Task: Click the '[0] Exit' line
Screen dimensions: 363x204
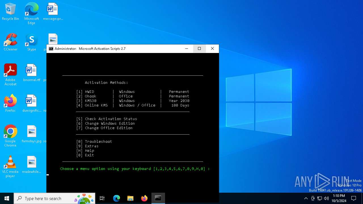Action: (x=85, y=155)
